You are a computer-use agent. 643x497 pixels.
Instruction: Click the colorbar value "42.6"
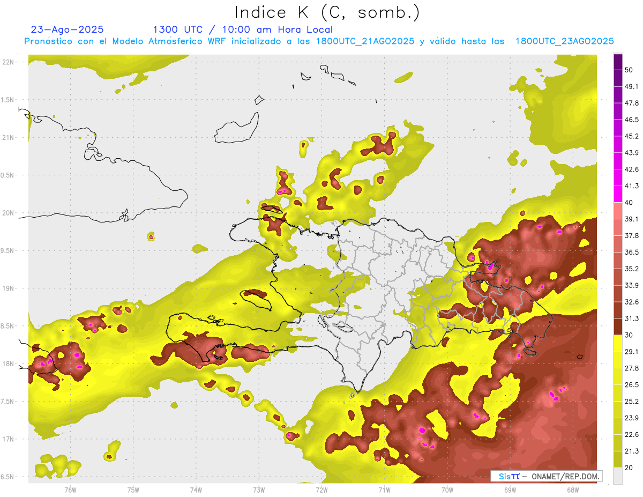pos(632,169)
